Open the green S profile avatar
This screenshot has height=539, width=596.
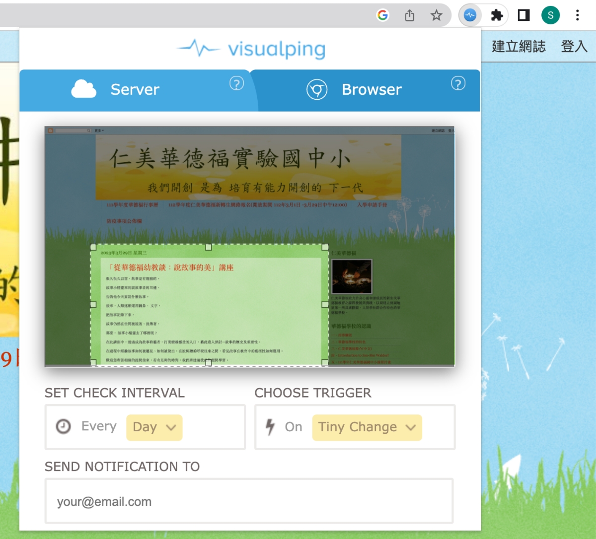tap(550, 15)
